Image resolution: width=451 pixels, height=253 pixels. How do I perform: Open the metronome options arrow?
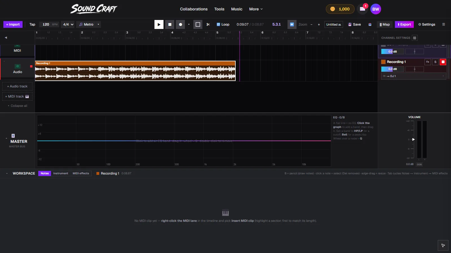click(x=98, y=24)
